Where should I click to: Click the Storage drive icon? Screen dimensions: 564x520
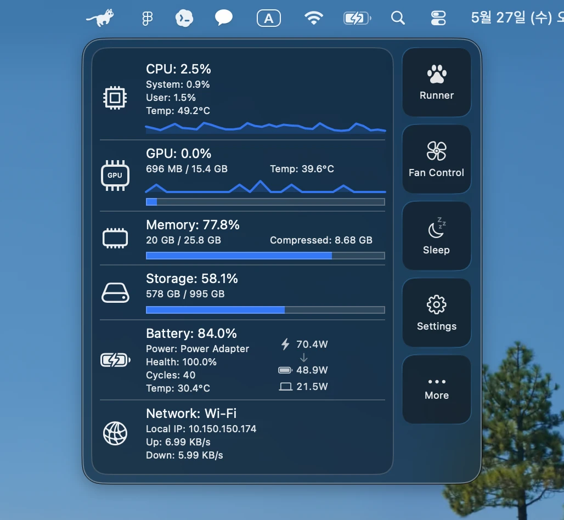[x=115, y=292]
